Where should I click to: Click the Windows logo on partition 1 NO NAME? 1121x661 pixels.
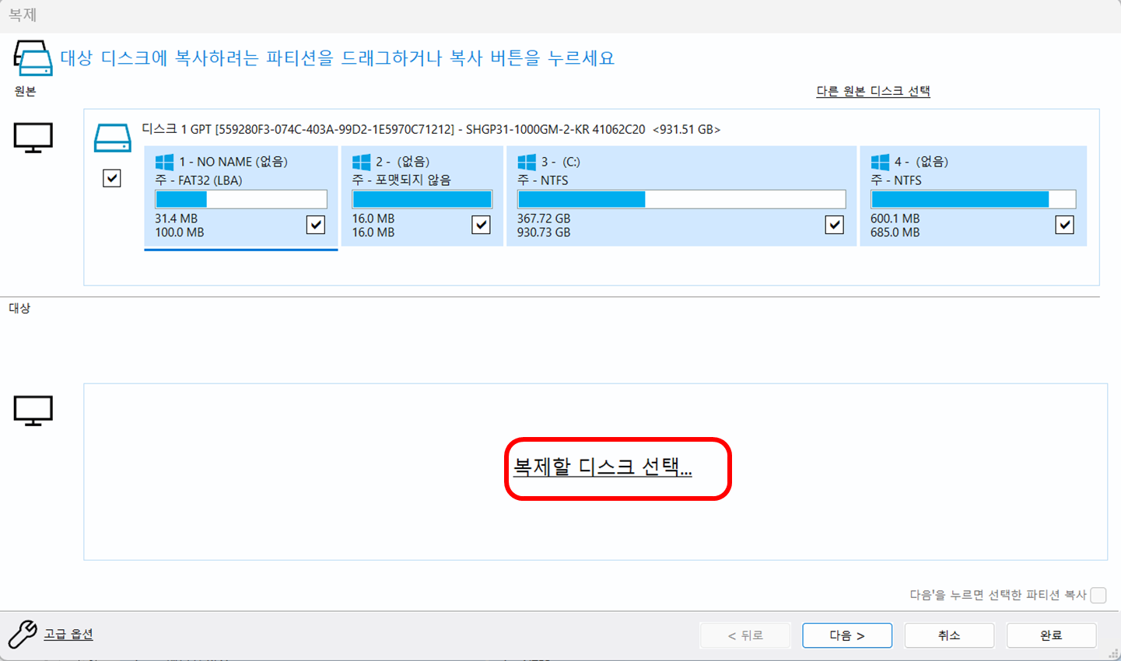click(164, 162)
